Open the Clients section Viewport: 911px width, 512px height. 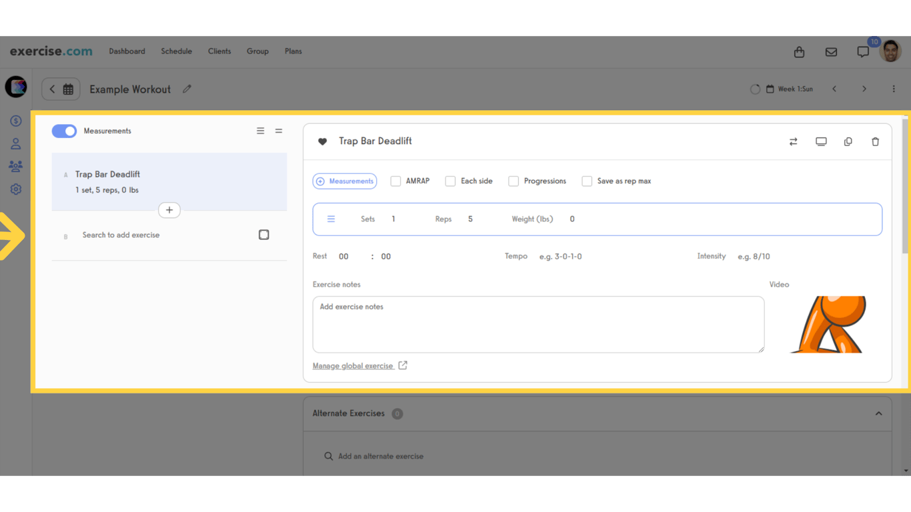pyautogui.click(x=219, y=51)
